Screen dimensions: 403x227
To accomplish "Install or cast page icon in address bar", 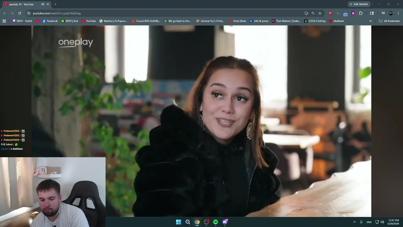I will pos(306,13).
